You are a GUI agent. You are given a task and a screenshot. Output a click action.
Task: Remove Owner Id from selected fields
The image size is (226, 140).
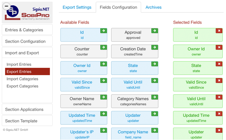[x=219, y=47]
